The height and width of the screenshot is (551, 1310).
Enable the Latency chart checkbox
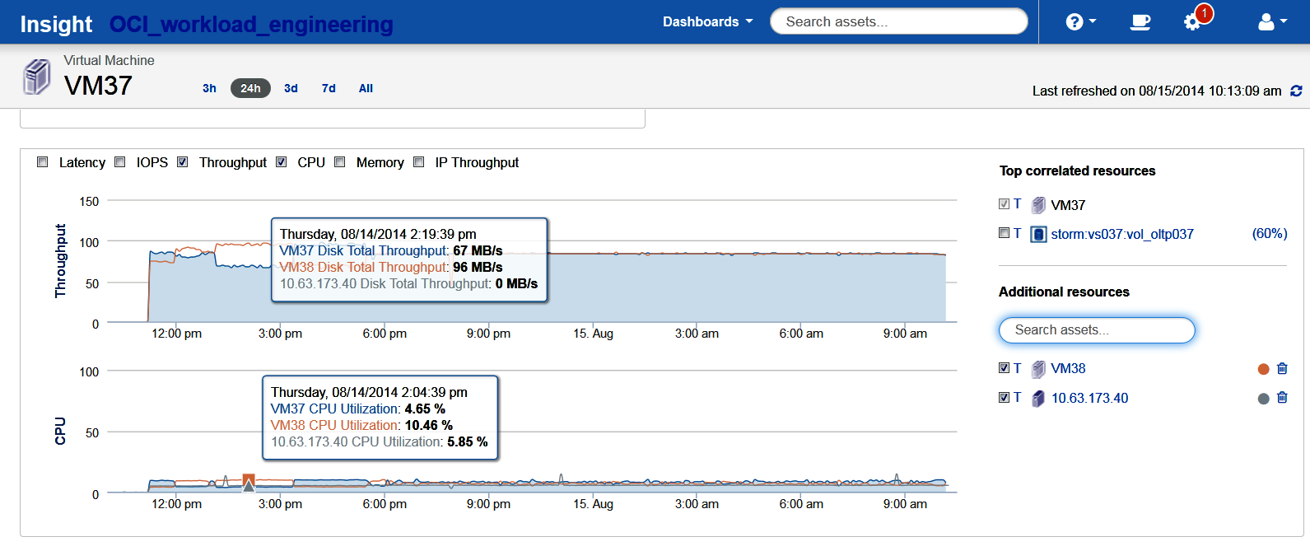pyautogui.click(x=43, y=162)
